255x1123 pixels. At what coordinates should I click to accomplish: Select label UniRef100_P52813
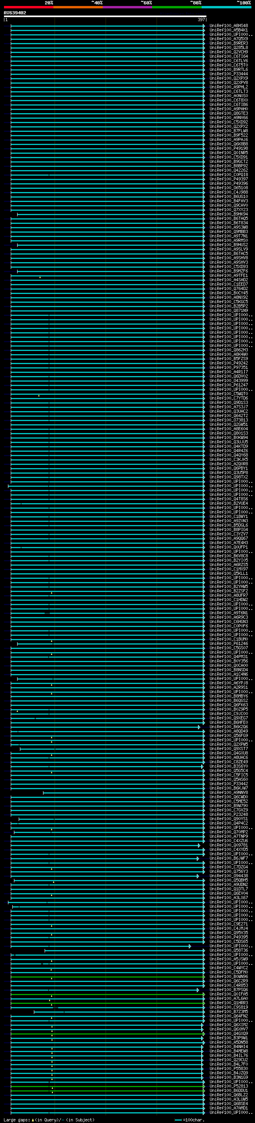tap(229, 1086)
